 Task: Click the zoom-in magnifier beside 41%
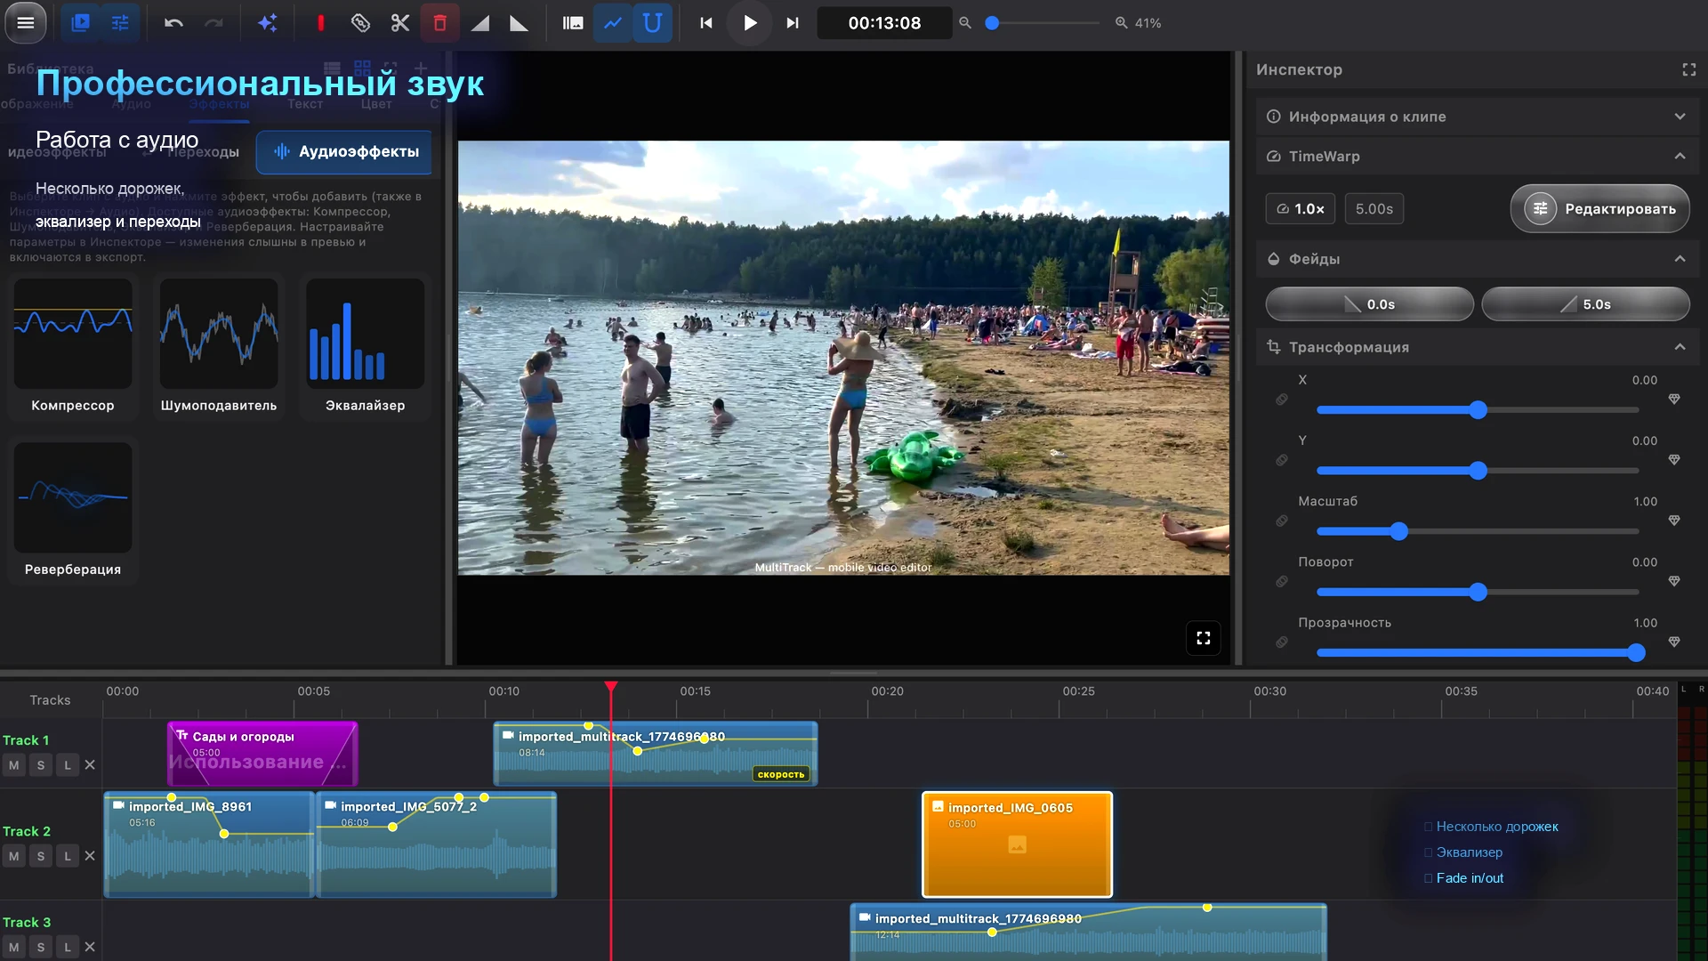pyautogui.click(x=1122, y=23)
